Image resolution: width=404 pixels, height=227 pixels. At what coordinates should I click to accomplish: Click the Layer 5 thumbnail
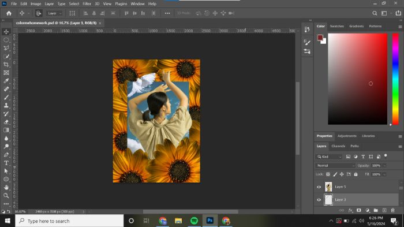tap(328, 187)
